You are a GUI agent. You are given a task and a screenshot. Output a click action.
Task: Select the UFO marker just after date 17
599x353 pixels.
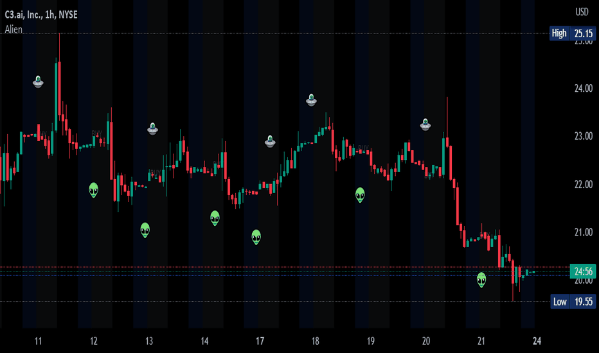click(x=270, y=141)
